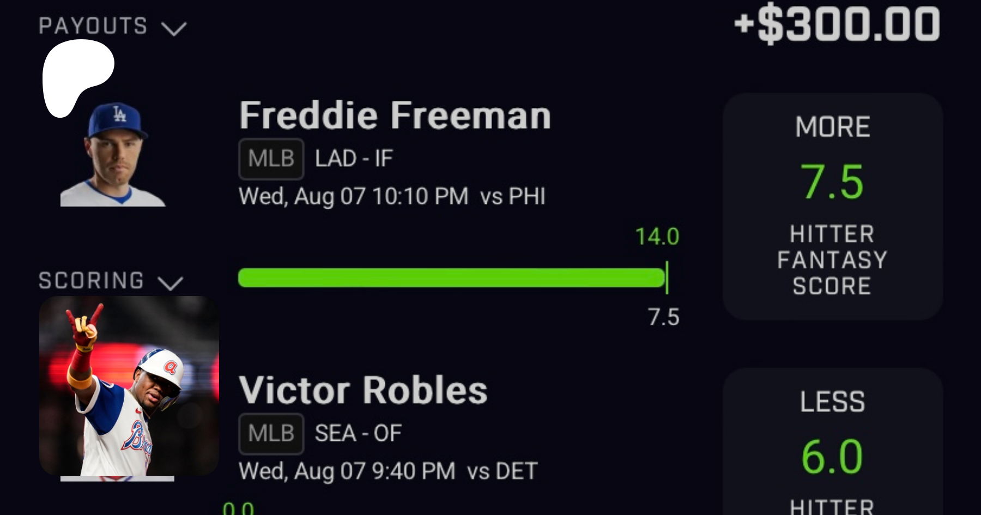Select the LAD - IF team label
The width and height of the screenshot is (981, 515).
tap(354, 159)
